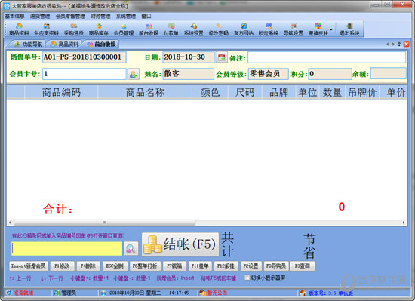Open 付款单 toolbar icon
This screenshot has width=415, height=301.
[171, 29]
